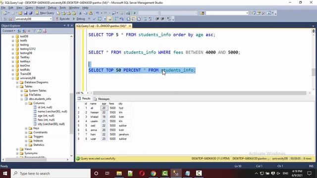Click the Decrease Indent toolbar icon
317x178 pixels.
point(157,19)
